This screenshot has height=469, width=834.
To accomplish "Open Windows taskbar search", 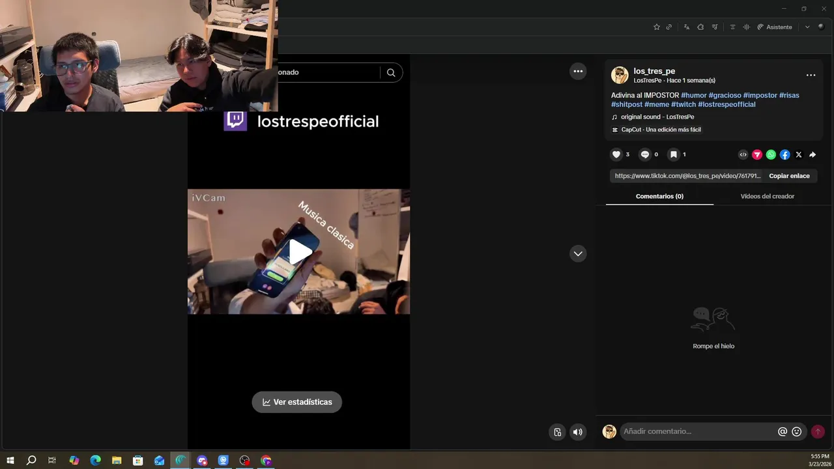I will point(31,461).
